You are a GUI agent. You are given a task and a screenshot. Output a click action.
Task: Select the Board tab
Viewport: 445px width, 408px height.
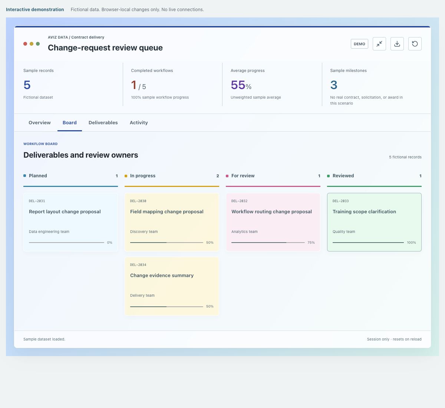(70, 123)
